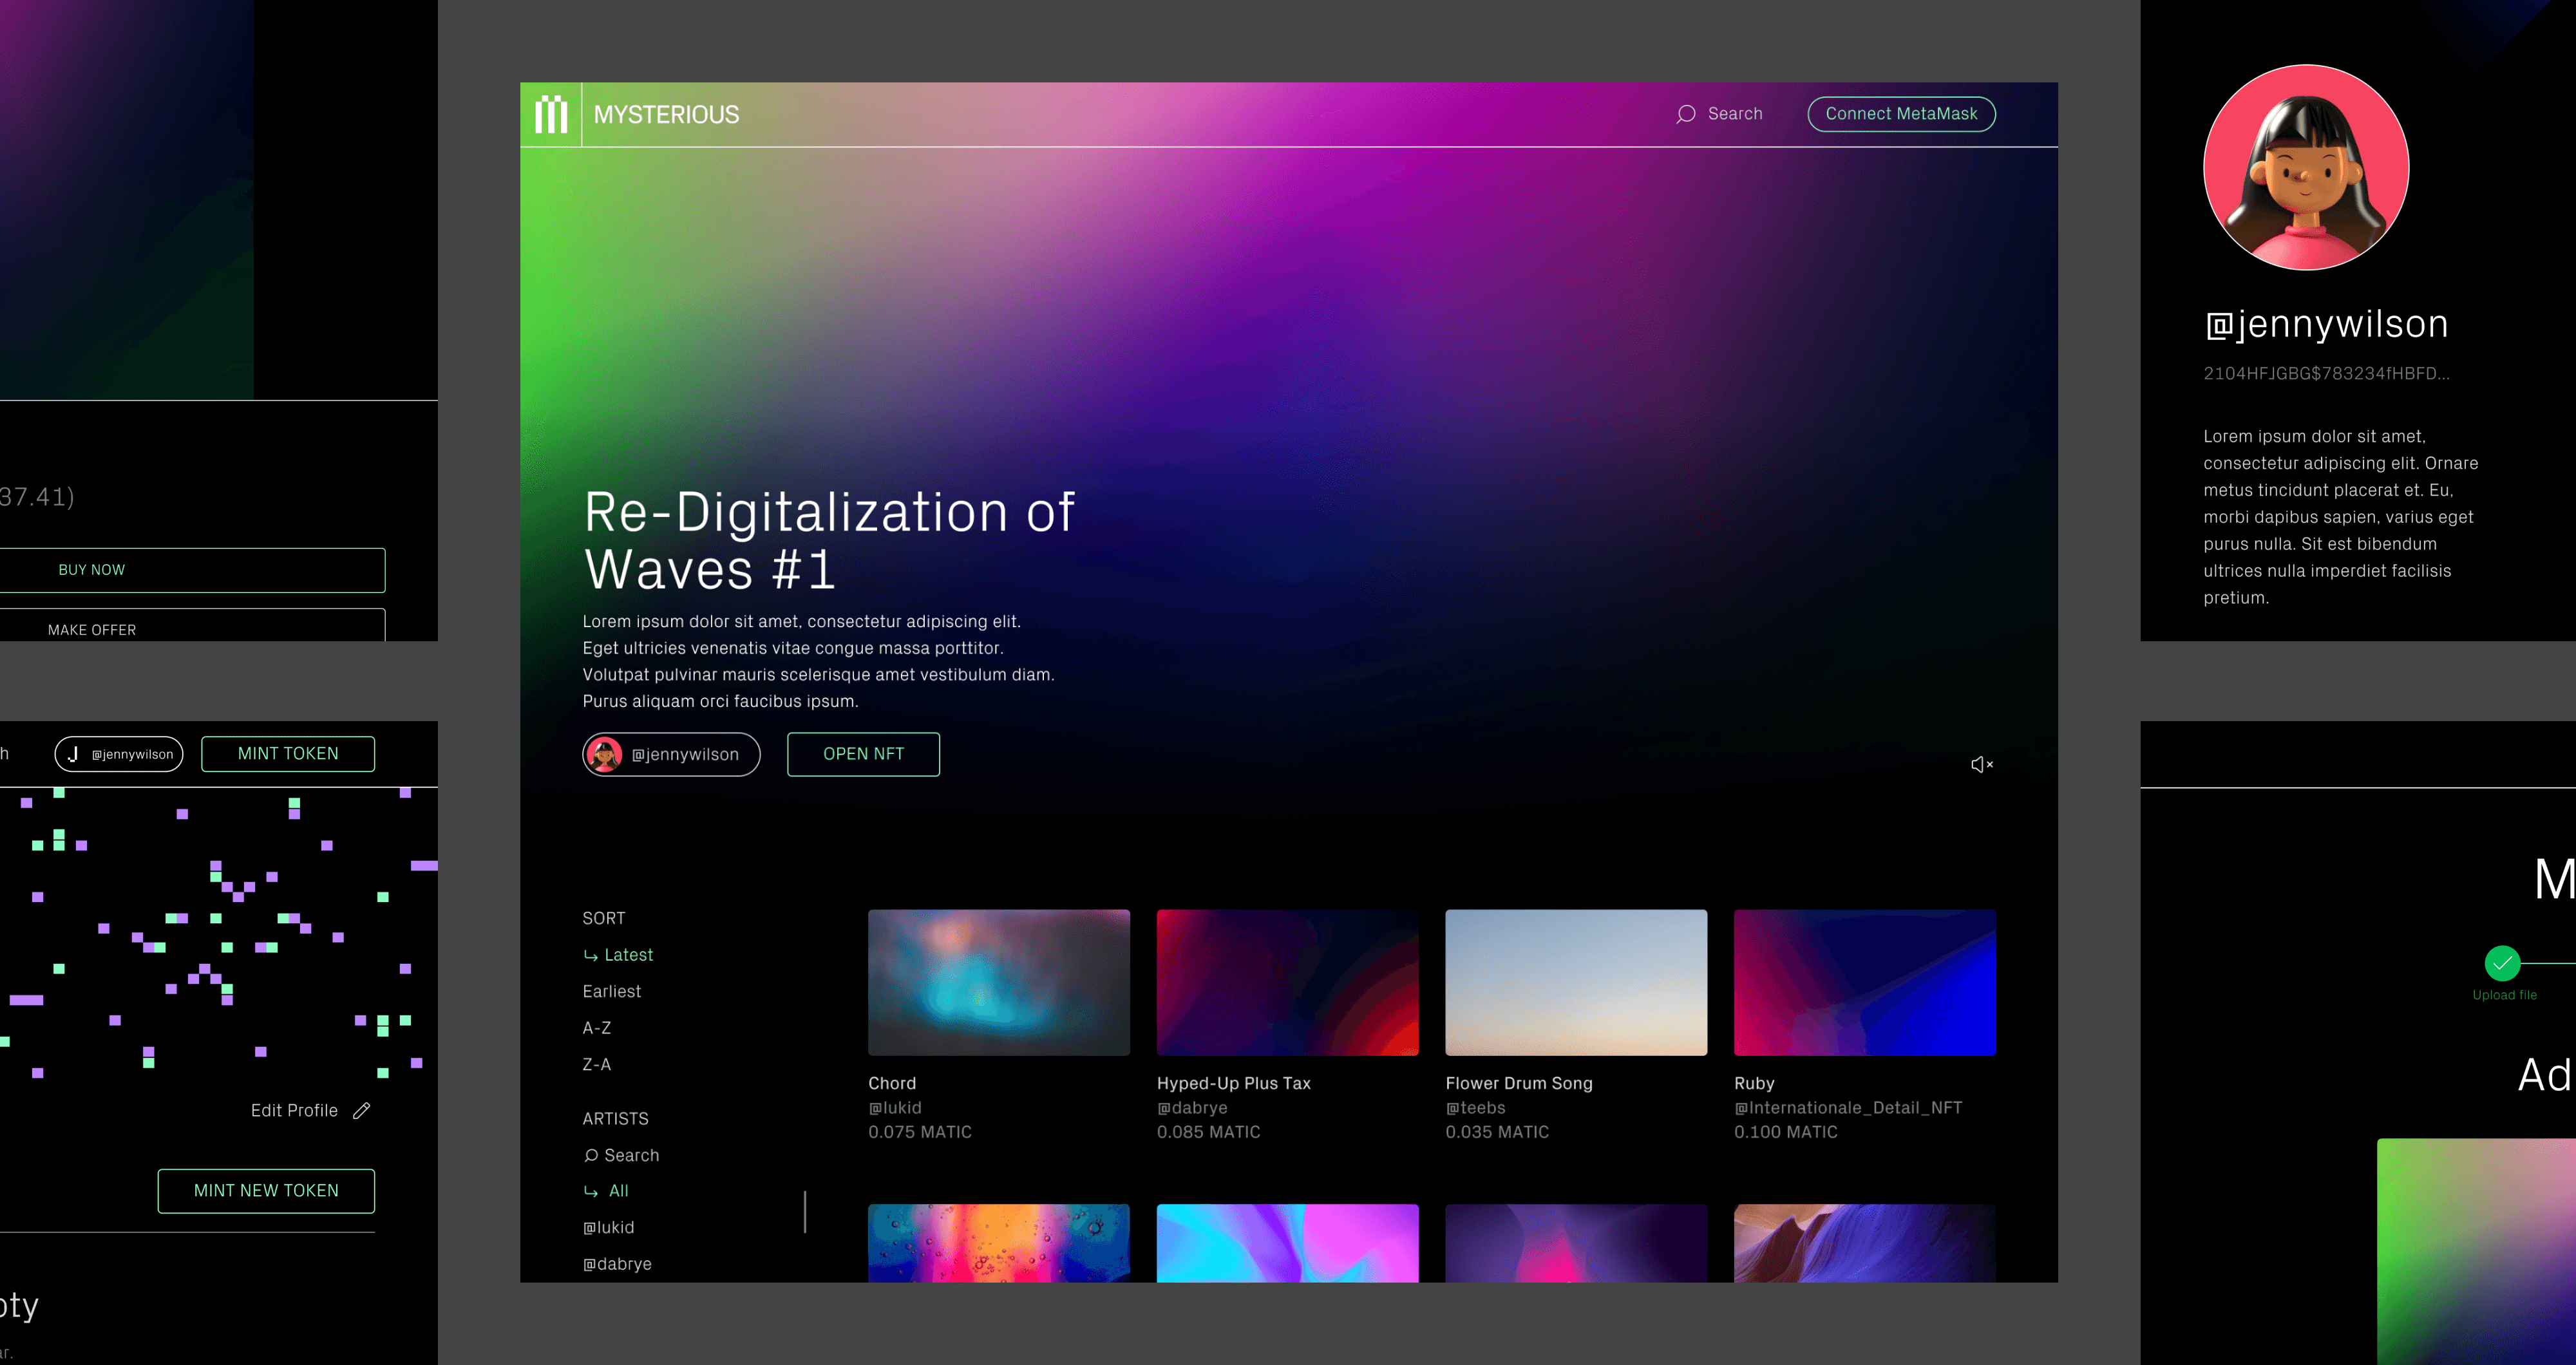Sort listings A-Z
Image resolution: width=2576 pixels, height=1365 pixels.
point(597,1028)
